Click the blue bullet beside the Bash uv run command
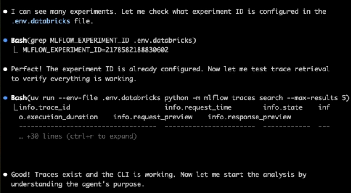The height and width of the screenshot is (193, 351). [x=5, y=98]
